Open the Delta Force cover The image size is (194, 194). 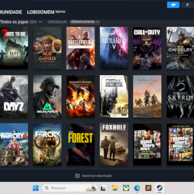(48, 97)
